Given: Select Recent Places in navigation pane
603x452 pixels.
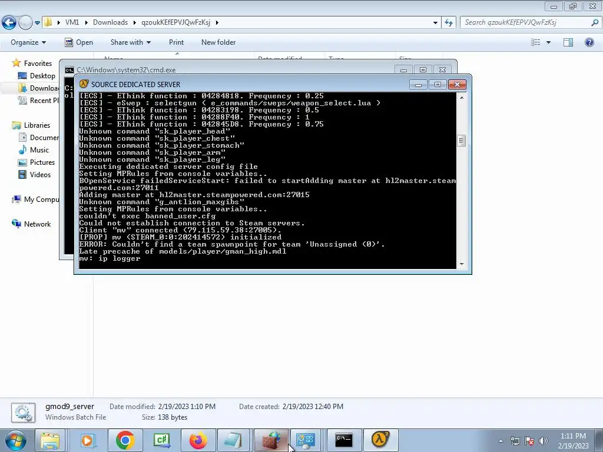Looking at the screenshot, I should (x=38, y=100).
